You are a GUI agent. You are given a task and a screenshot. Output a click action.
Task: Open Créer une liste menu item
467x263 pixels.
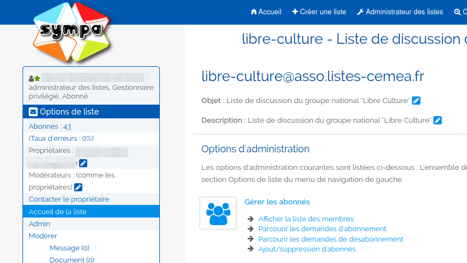pos(319,12)
